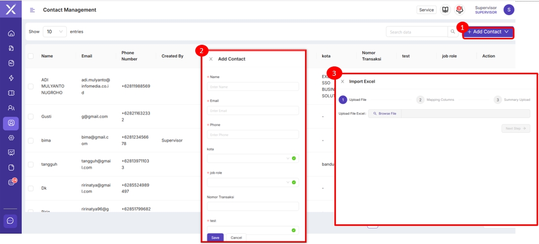Open the book guide icon in header
This screenshot has height=244, width=539.
coord(445,10)
